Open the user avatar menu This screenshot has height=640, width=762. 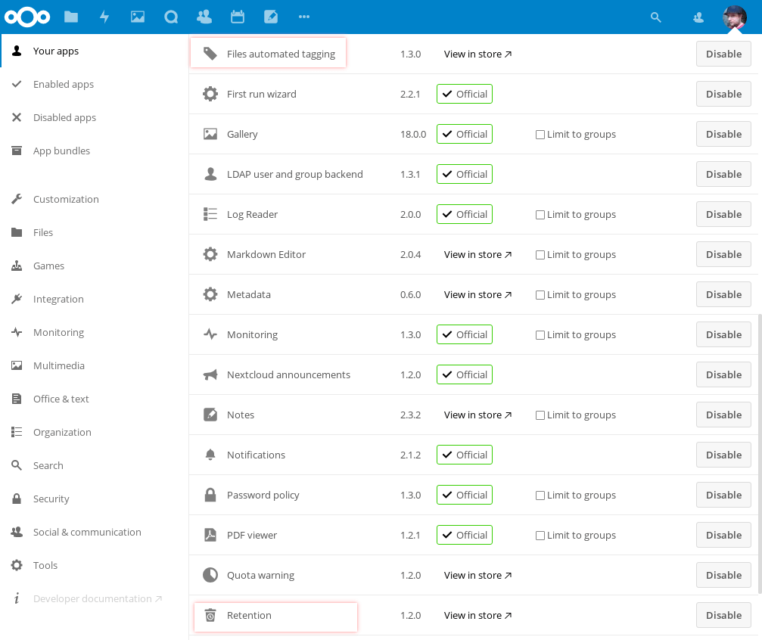tap(735, 17)
